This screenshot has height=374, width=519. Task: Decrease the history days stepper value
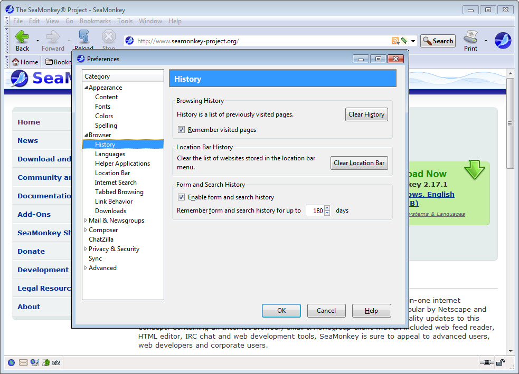[x=327, y=213]
